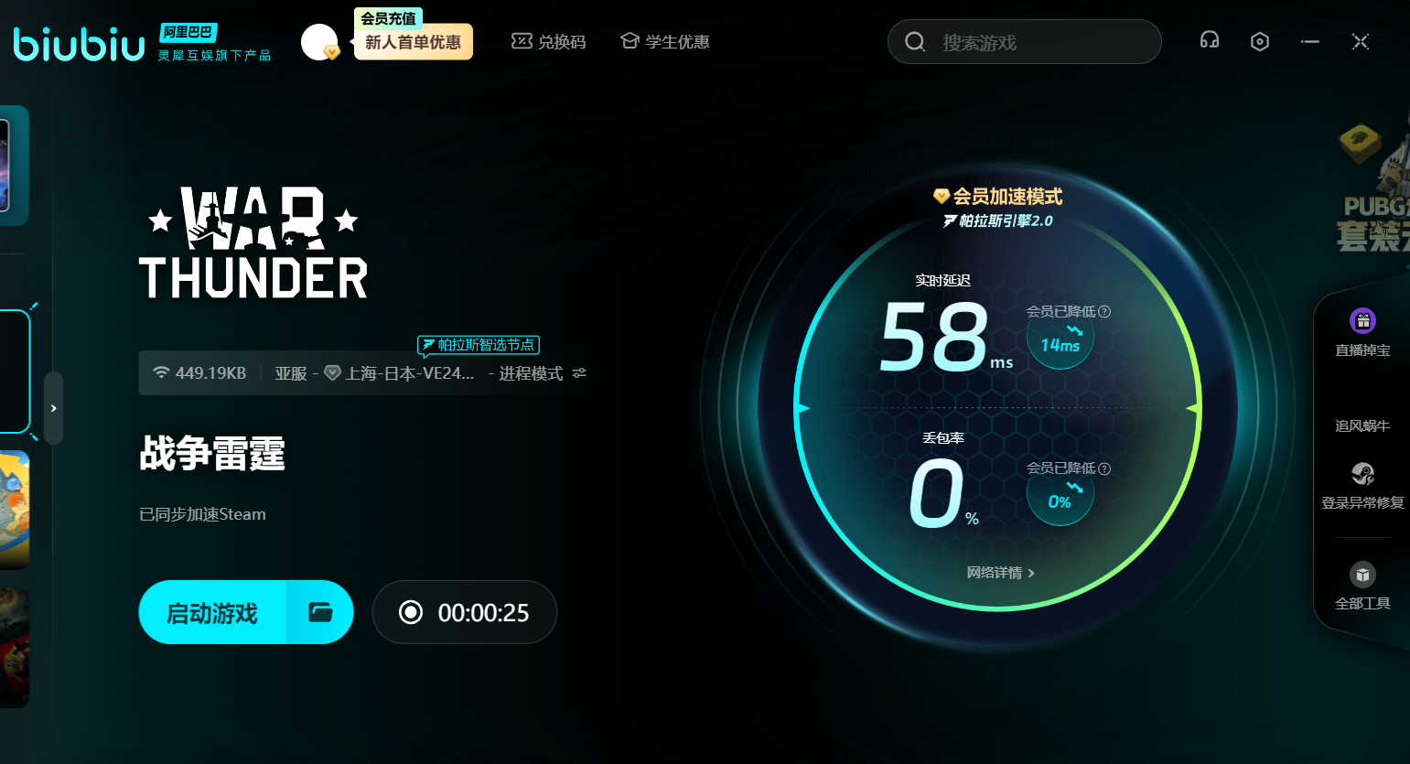Click the 搜索游戏 search field
This screenshot has width=1410, height=764.
tap(1025, 42)
